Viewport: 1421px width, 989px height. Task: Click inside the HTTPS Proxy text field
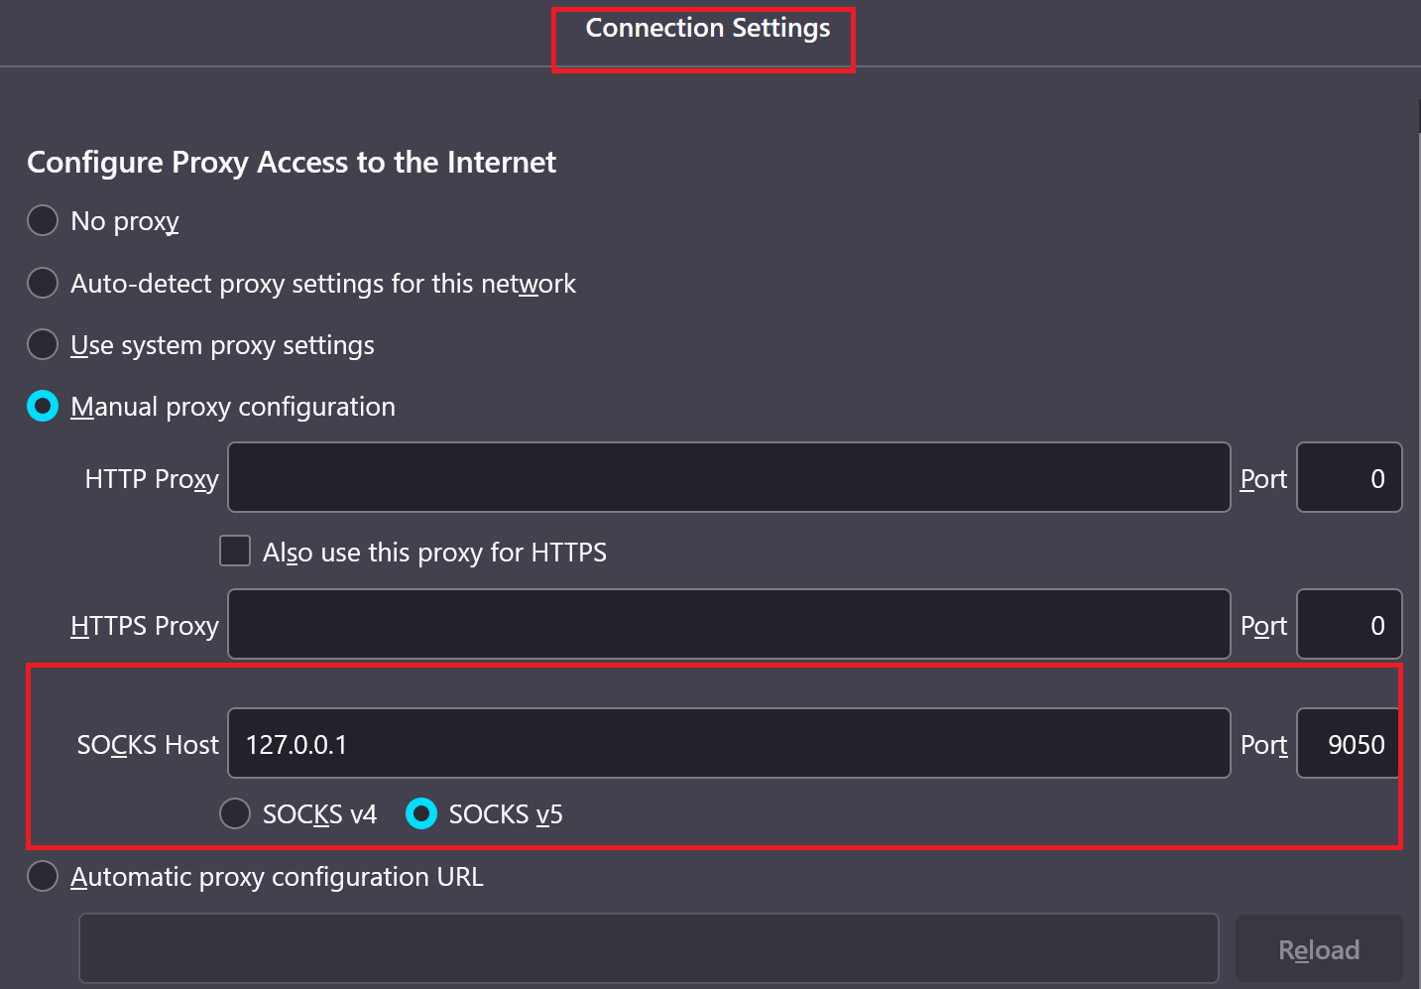point(729,624)
